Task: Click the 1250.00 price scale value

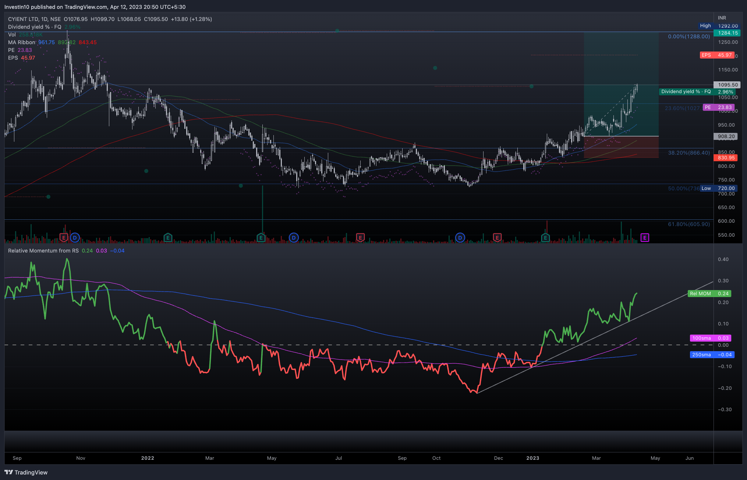Action: point(728,42)
